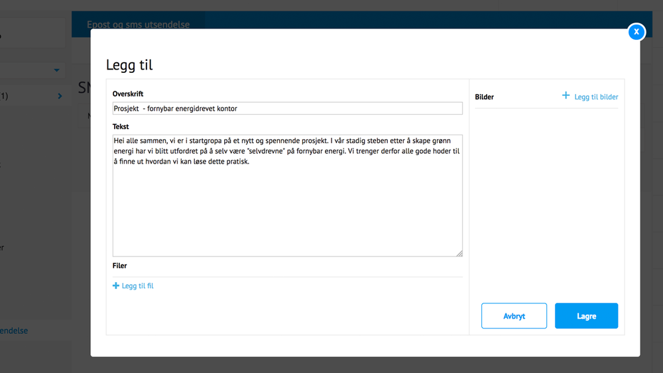Close the Legg til dialog with X

636,32
